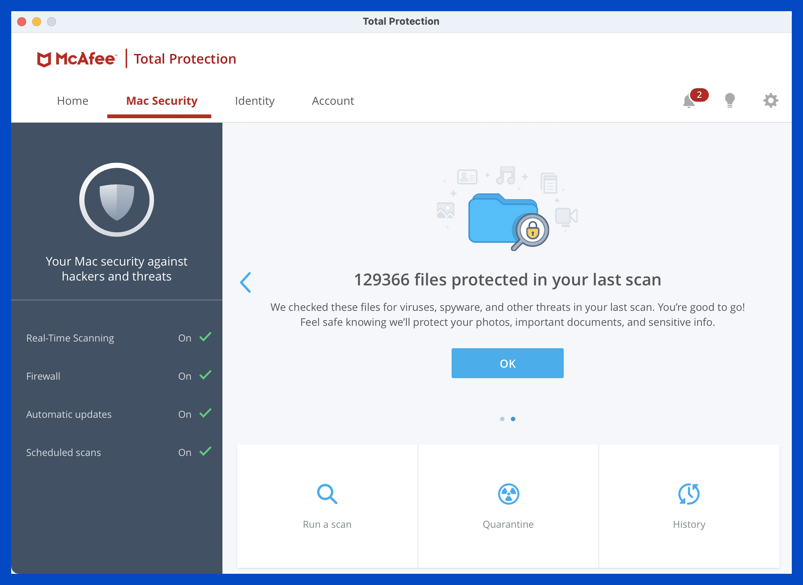Toggle Firewall status checkmark
Viewport: 803px width, 585px height.
click(206, 375)
